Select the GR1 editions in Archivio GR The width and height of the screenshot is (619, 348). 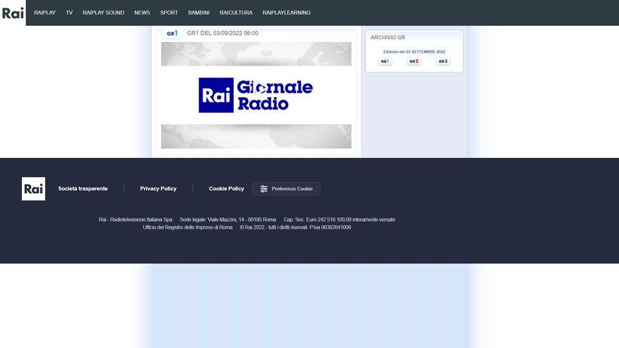[x=385, y=61]
